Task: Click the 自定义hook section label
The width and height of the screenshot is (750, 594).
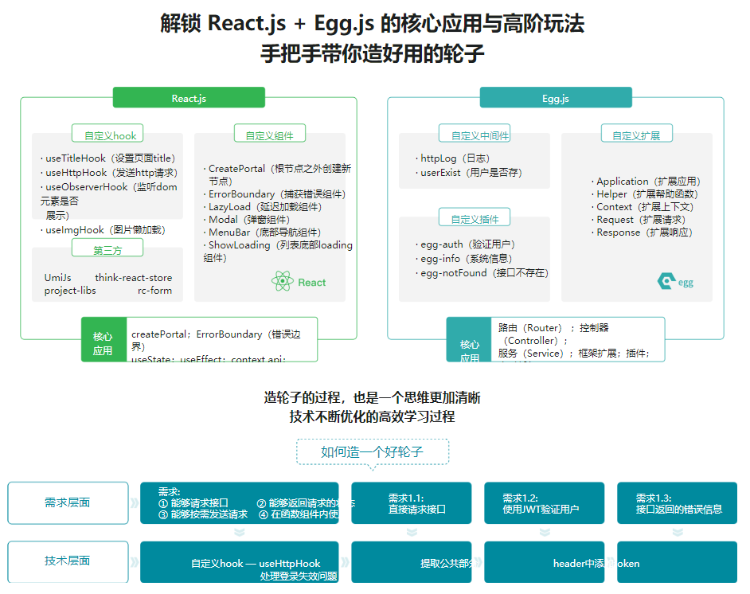Action: click(x=107, y=134)
